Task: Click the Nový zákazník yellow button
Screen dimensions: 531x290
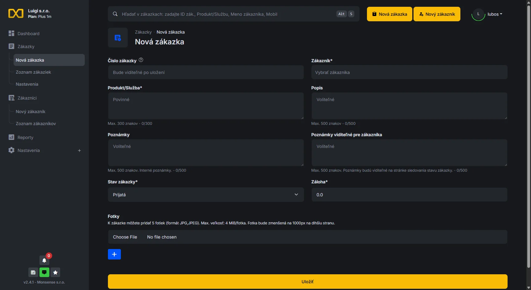Action: point(437,14)
